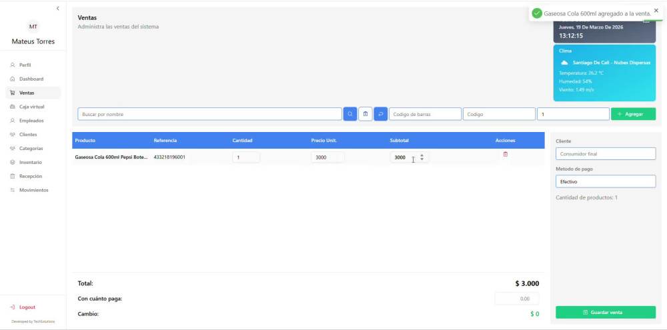Click the cloud weather icon in Clima card

[564, 63]
